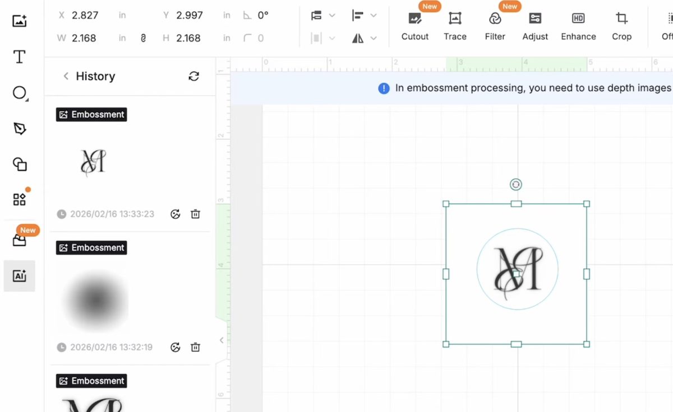The width and height of the screenshot is (673, 412).
Task: Open the combine shapes tool
Action: pos(20,164)
